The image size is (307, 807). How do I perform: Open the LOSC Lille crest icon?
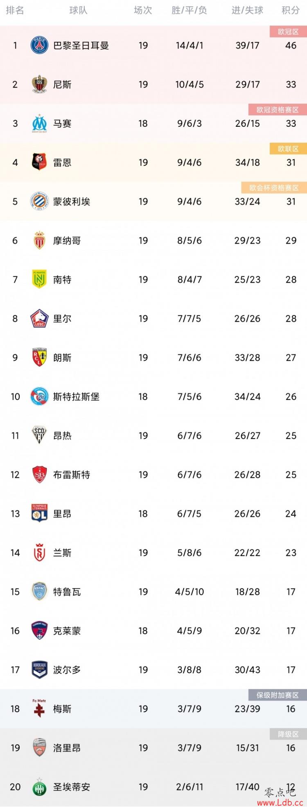(x=39, y=318)
